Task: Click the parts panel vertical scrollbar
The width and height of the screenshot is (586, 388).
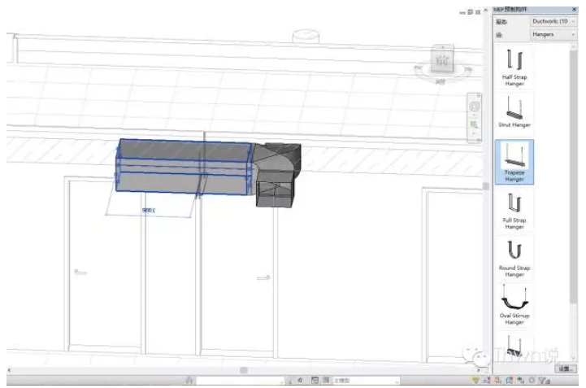Action: [x=573, y=177]
